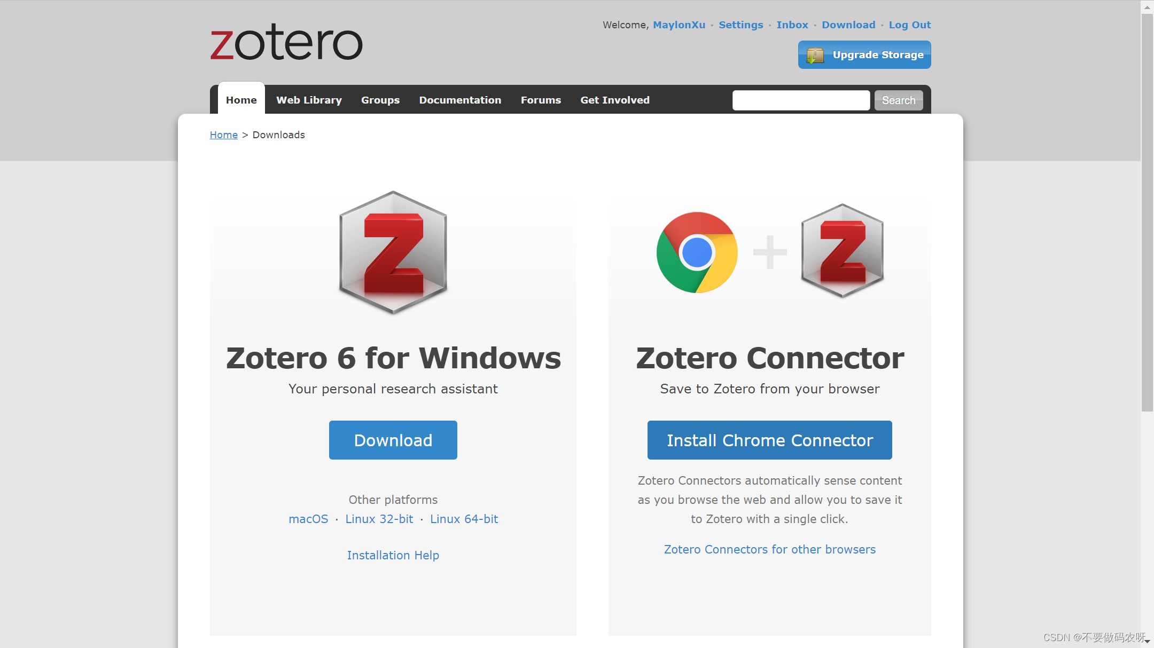The image size is (1154, 648).
Task: Select the Documentation tab
Action: point(461,100)
